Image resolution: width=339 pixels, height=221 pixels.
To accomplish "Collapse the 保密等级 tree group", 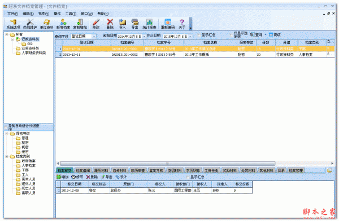I will [7, 134].
